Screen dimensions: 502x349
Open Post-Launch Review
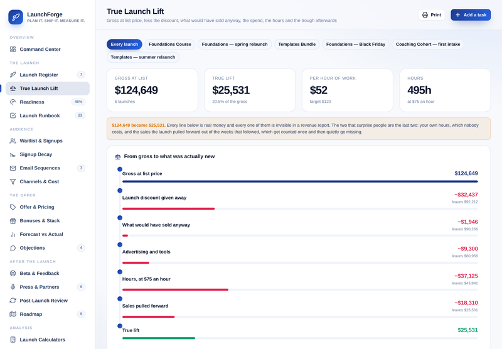point(48,301)
